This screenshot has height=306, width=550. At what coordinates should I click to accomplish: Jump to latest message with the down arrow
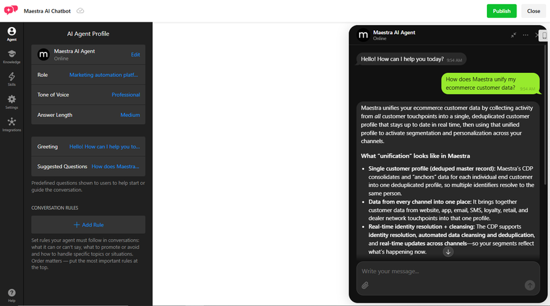pos(448,251)
